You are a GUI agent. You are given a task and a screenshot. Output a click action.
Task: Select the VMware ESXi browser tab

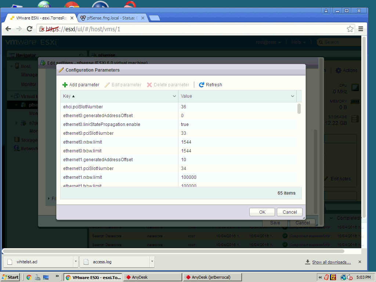[x=41, y=18]
